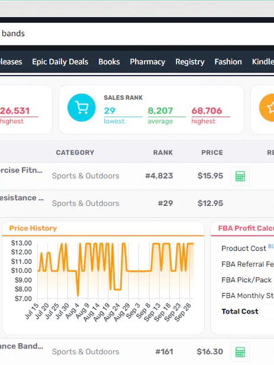The image size is (274, 365).
Task: Click Sports & Outdoors in the #4,823 row
Action: [85, 176]
